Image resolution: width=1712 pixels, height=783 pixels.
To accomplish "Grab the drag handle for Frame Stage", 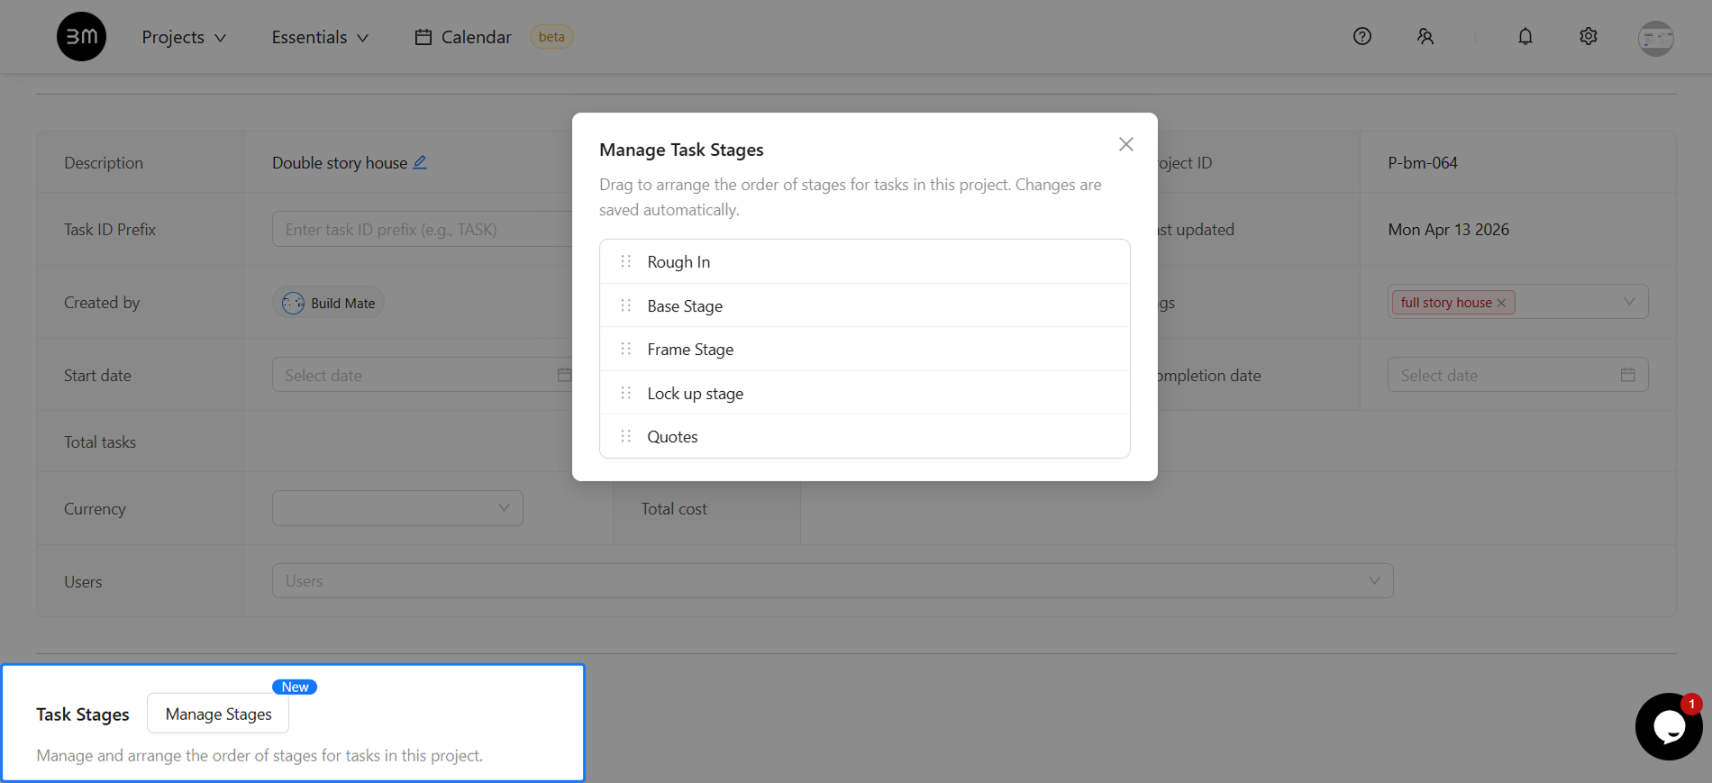I will pyautogui.click(x=626, y=349).
